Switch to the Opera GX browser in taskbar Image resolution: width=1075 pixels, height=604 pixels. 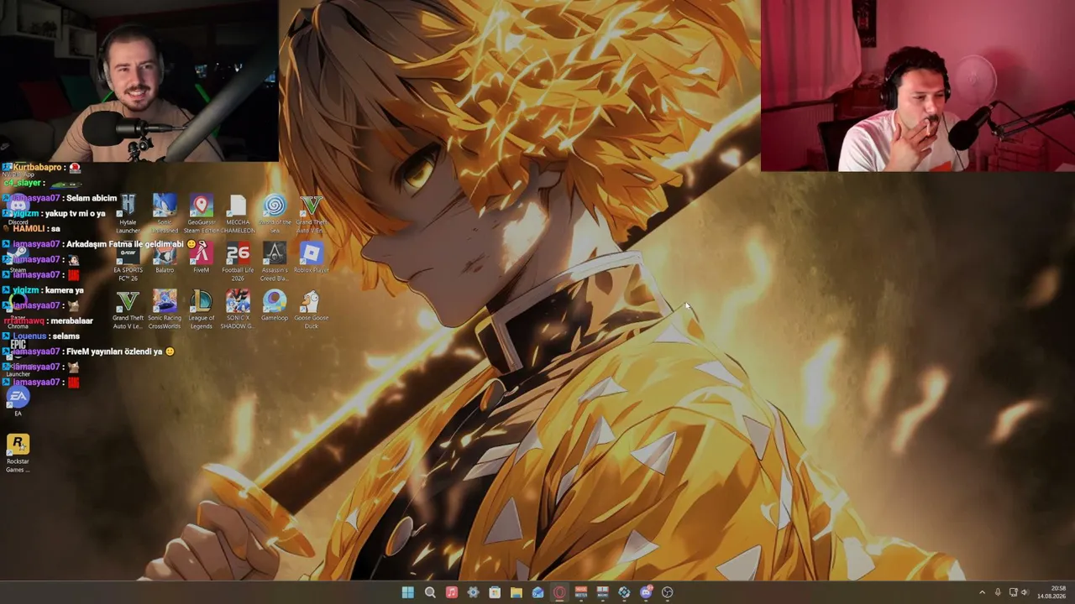pos(559,592)
